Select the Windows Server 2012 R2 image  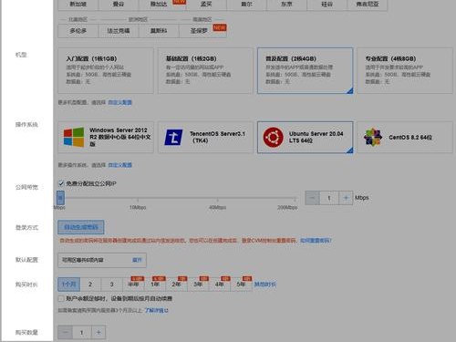click(106, 137)
